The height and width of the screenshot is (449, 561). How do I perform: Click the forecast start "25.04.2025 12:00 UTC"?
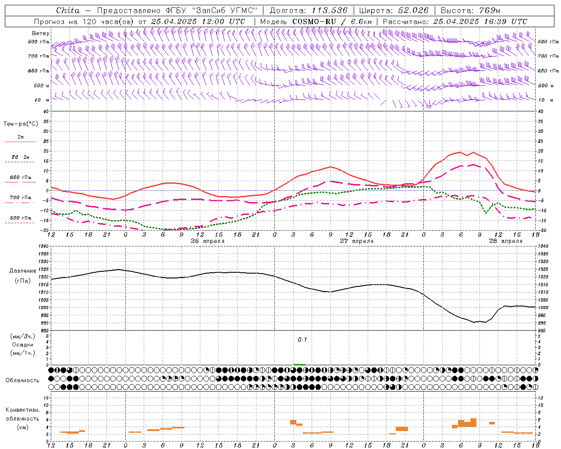198,21
